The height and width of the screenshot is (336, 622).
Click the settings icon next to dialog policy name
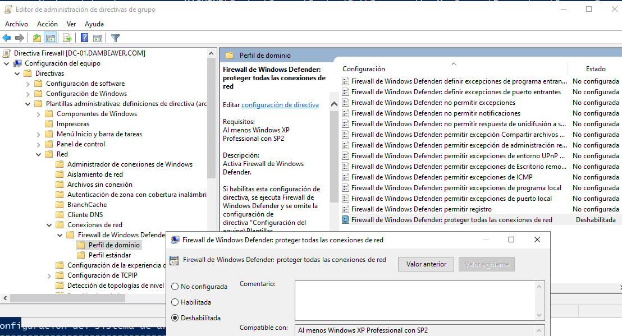174,261
